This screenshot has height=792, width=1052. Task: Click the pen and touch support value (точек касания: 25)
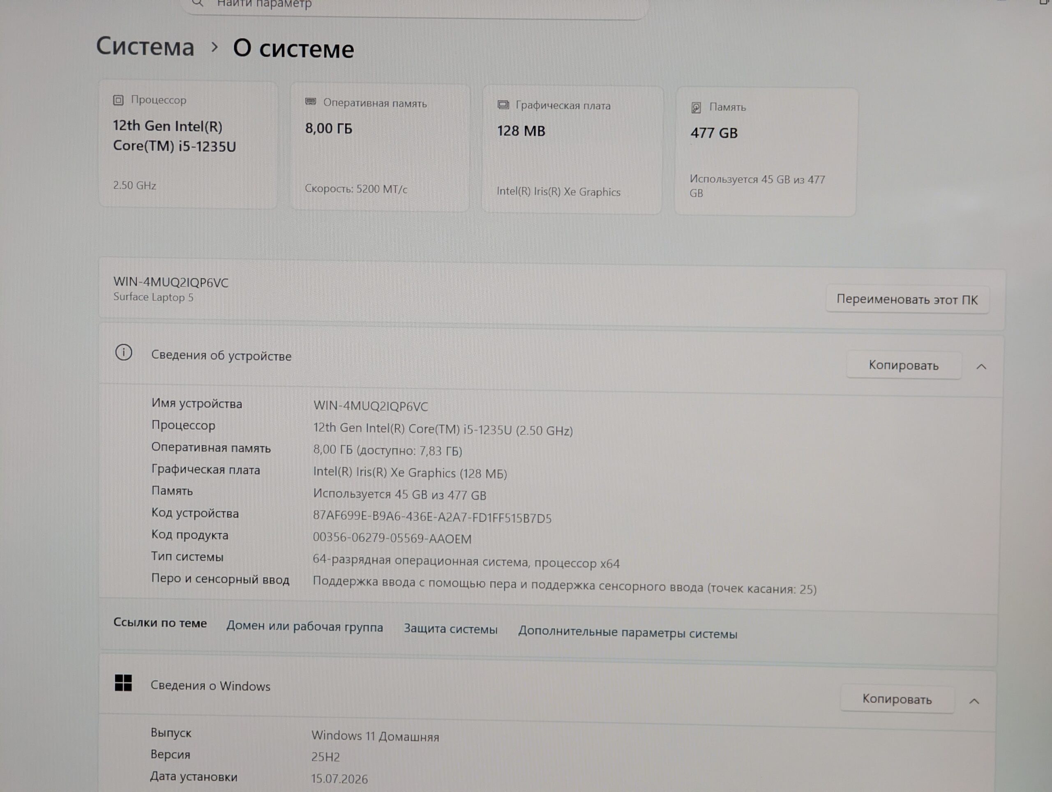coord(565,585)
